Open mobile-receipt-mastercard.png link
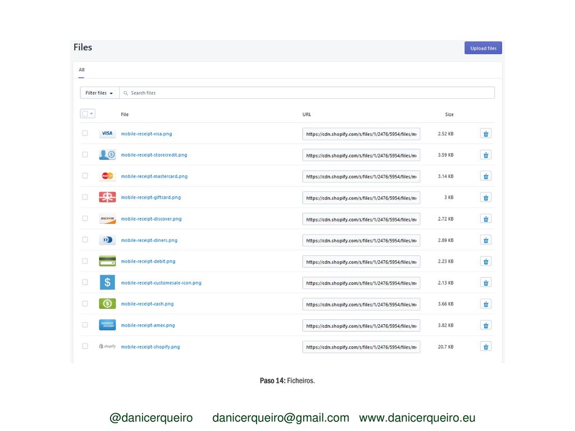 (154, 176)
